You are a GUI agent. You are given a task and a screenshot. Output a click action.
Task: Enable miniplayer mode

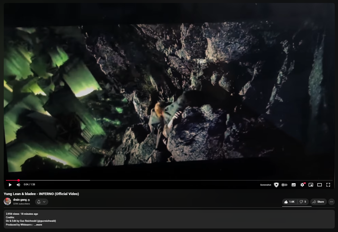[311, 185]
